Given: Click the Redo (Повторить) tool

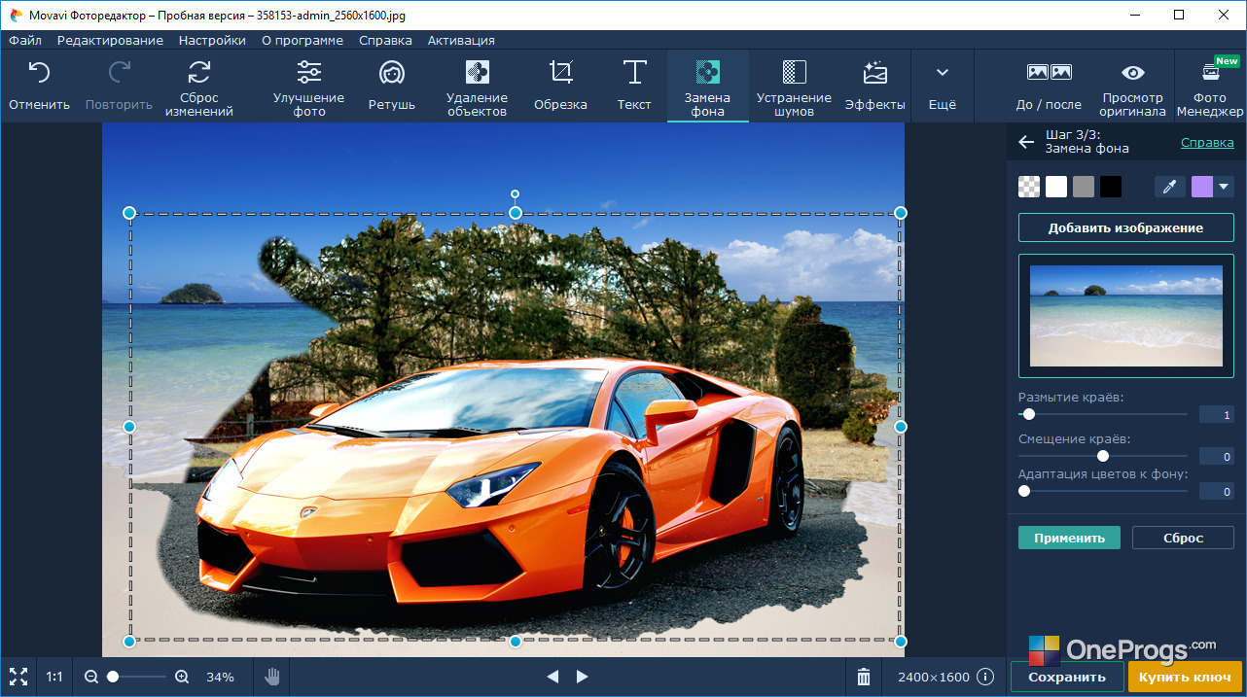Looking at the screenshot, I should pos(119,86).
